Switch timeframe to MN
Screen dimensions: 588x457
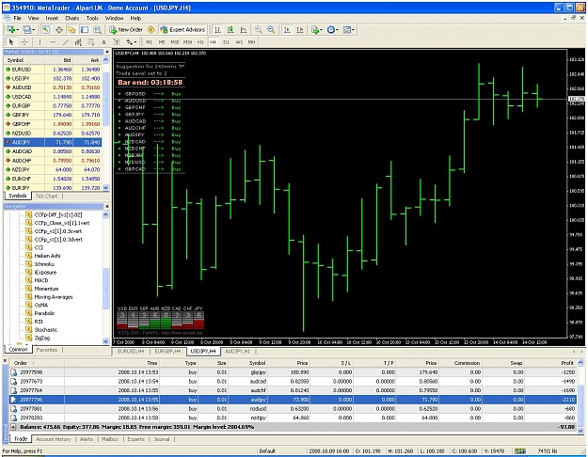[x=251, y=42]
